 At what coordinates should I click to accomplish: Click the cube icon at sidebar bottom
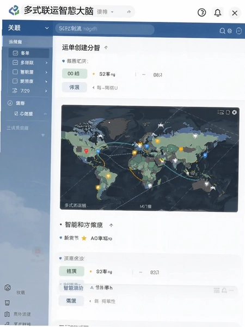coord(8,288)
